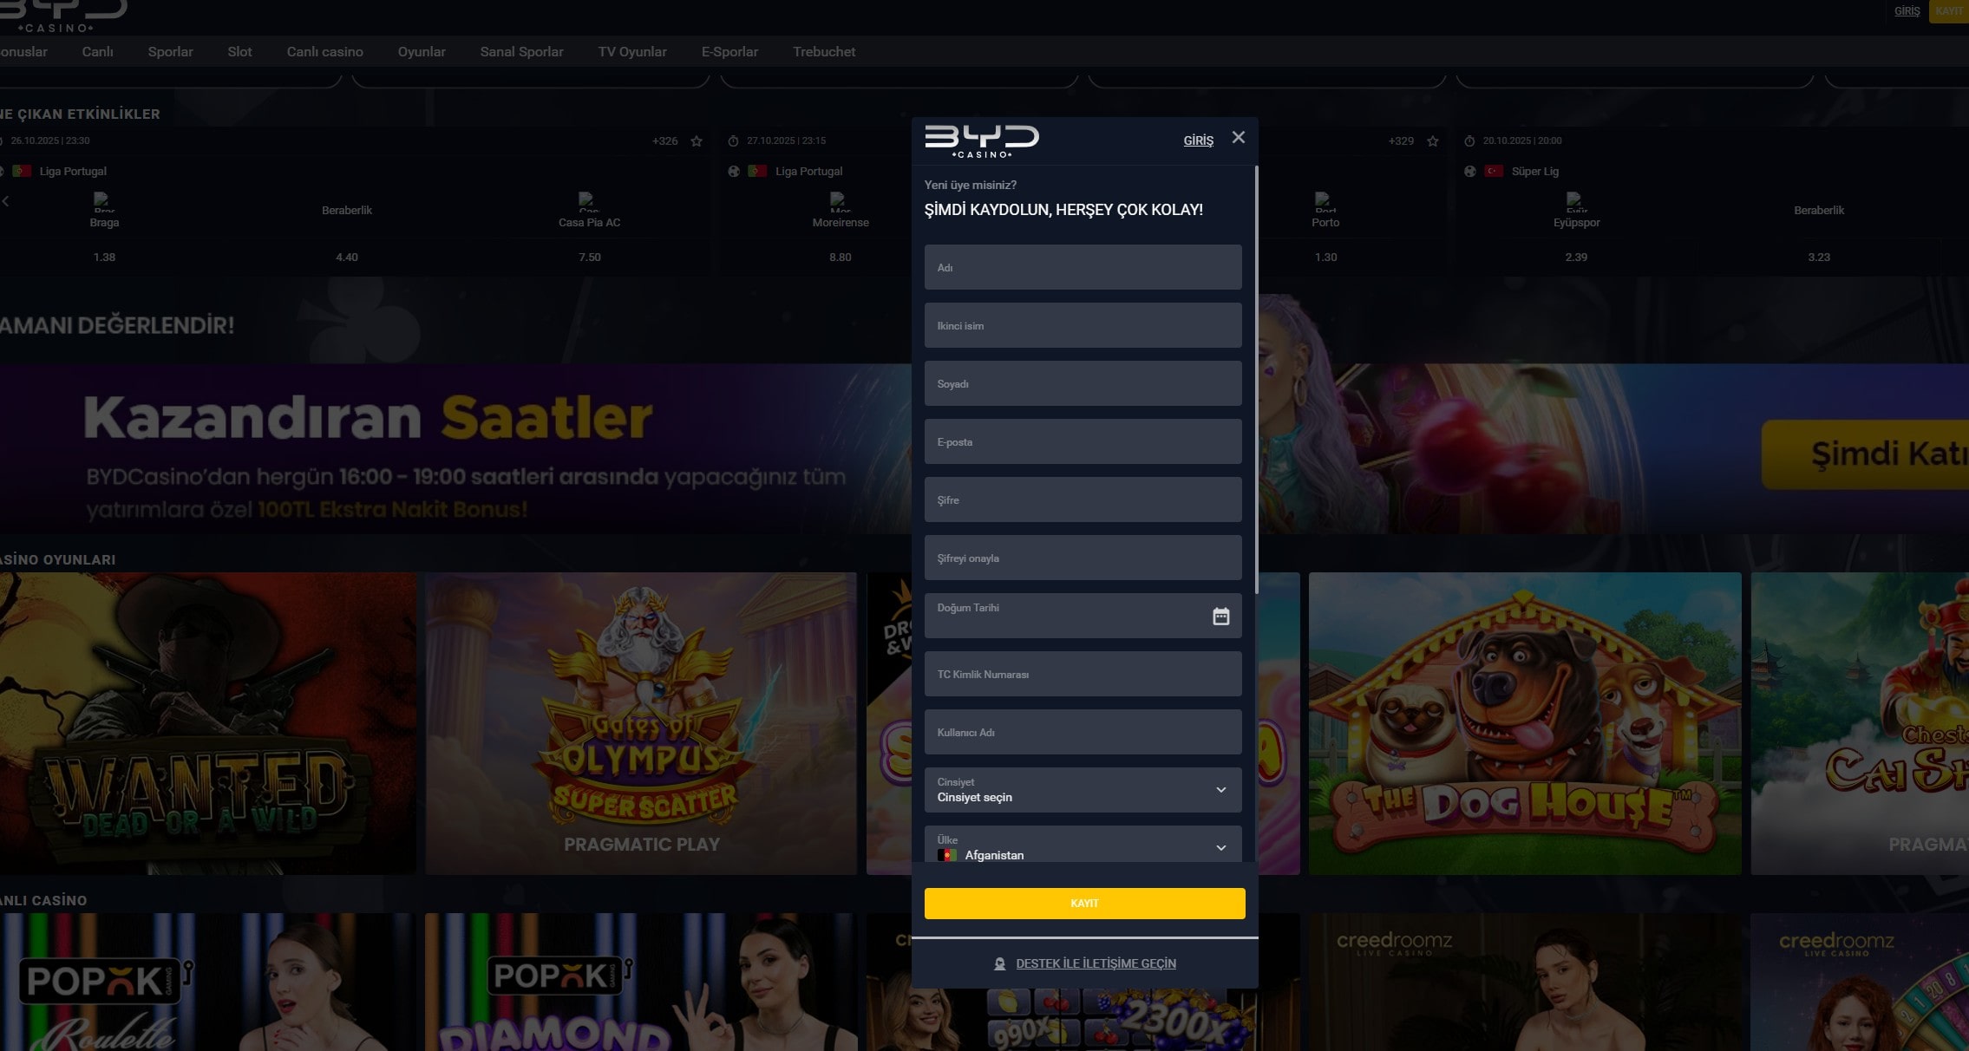Click the E-posta email field
This screenshot has height=1051, width=1969.
[1083, 441]
